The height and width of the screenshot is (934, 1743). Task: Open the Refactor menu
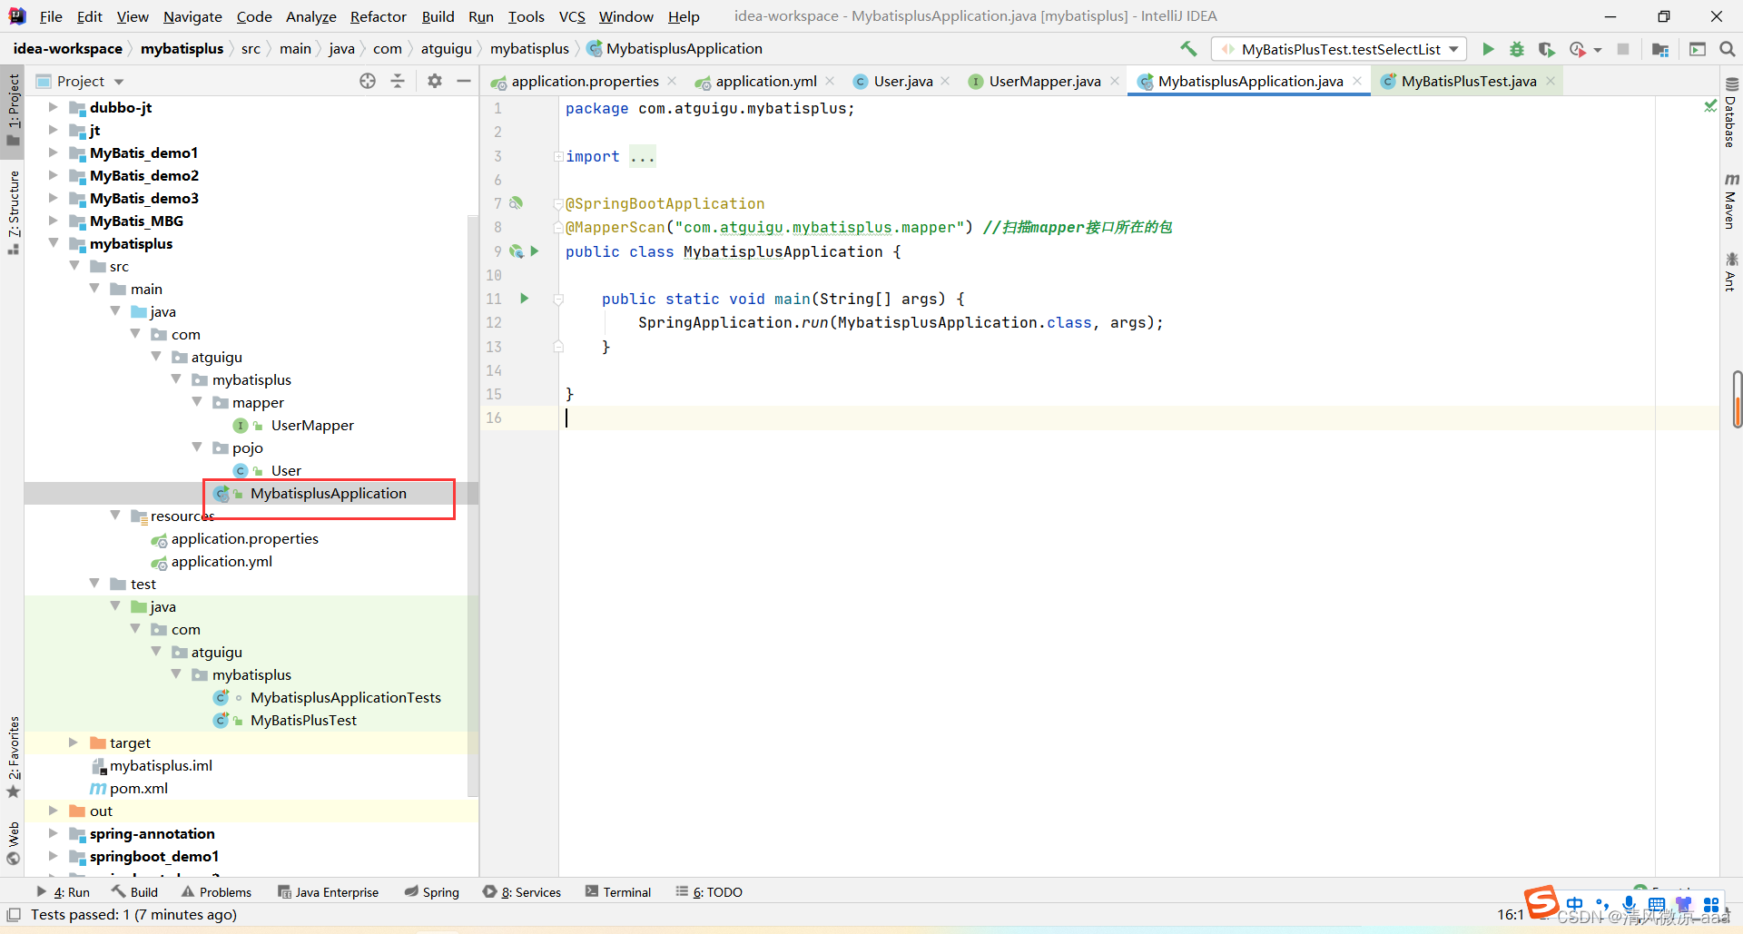point(378,16)
